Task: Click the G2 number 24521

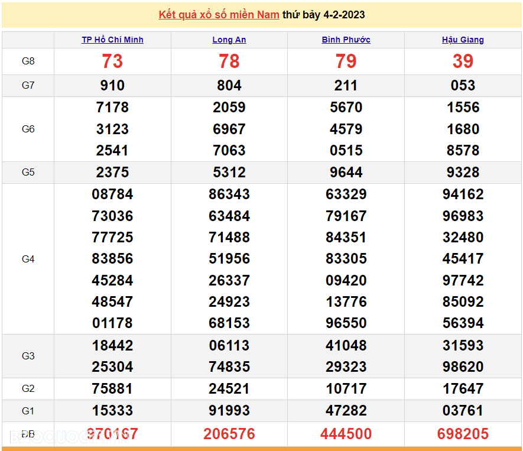Action: 229,389
